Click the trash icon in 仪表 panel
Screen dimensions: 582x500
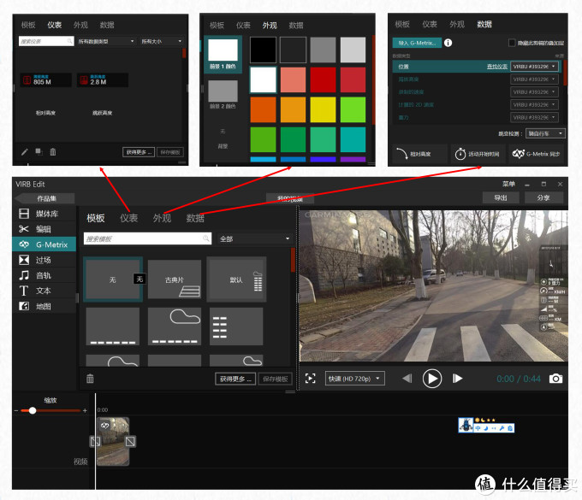click(53, 151)
